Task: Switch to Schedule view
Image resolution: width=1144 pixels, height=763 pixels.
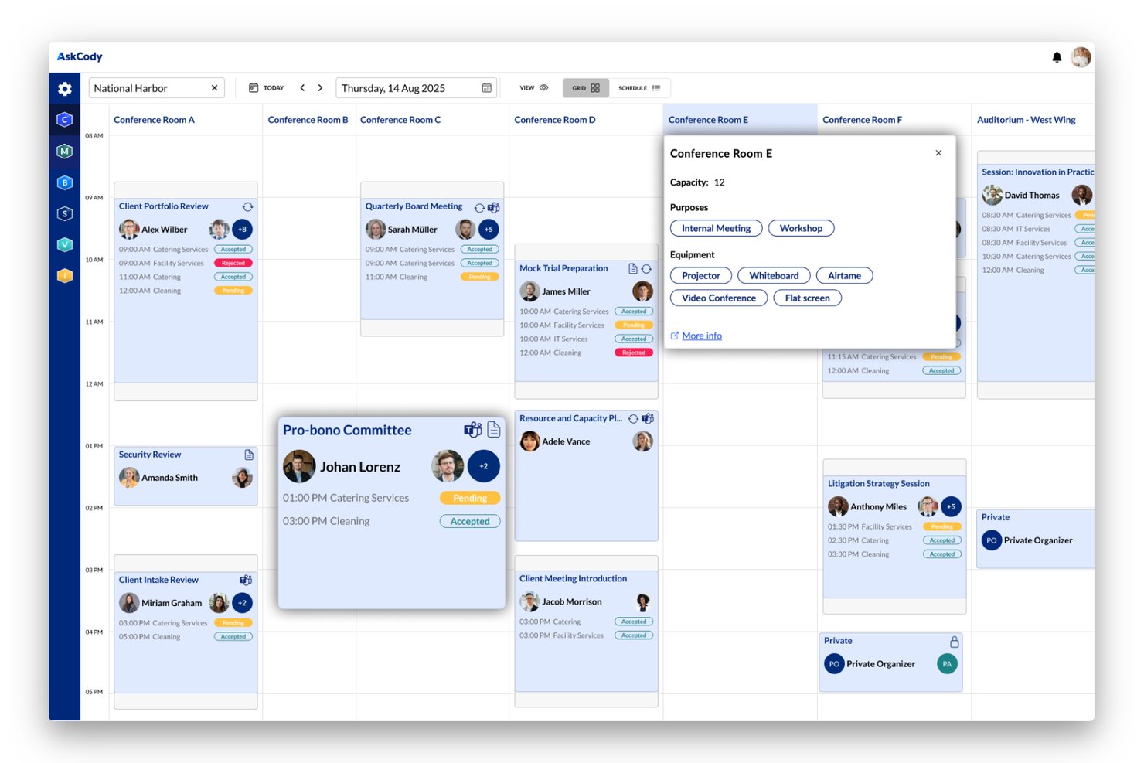Action: tap(639, 88)
